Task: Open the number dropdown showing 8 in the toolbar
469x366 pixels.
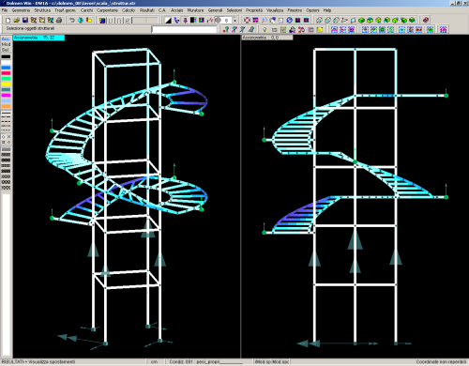Action: pyautogui.click(x=235, y=21)
